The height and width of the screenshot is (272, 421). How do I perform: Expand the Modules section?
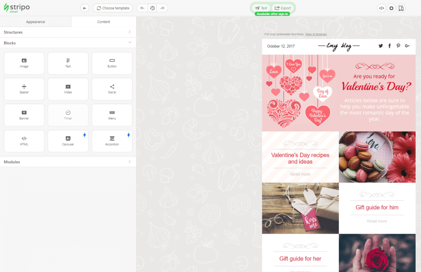(x=68, y=162)
